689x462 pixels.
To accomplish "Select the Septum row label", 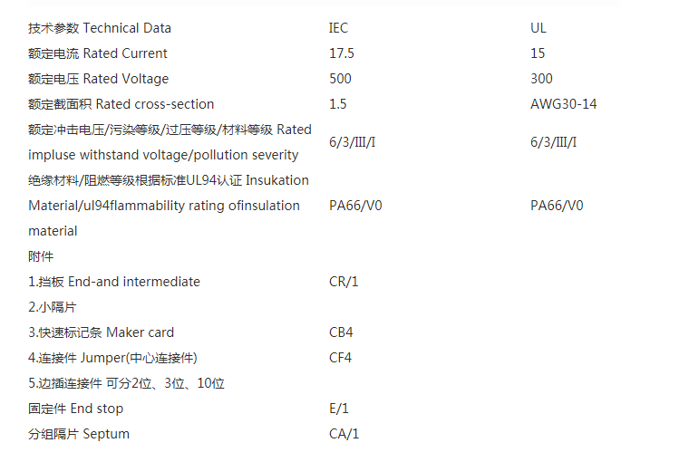I will point(79,434).
